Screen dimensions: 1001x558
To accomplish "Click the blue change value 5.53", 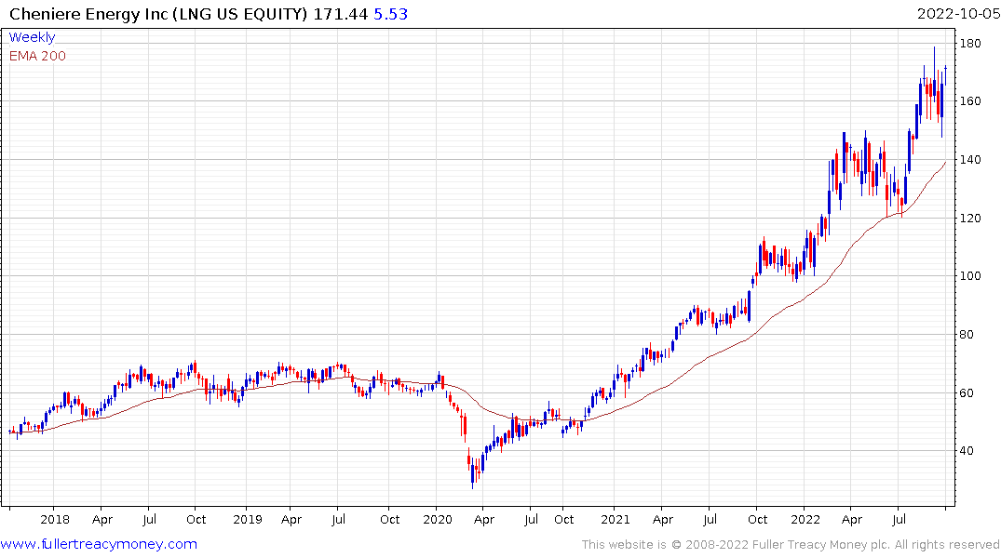I will click(x=390, y=14).
